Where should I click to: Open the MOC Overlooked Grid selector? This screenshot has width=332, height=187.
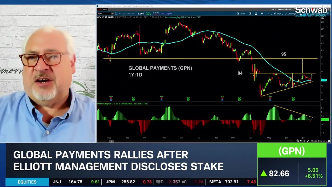[x=281, y=10]
